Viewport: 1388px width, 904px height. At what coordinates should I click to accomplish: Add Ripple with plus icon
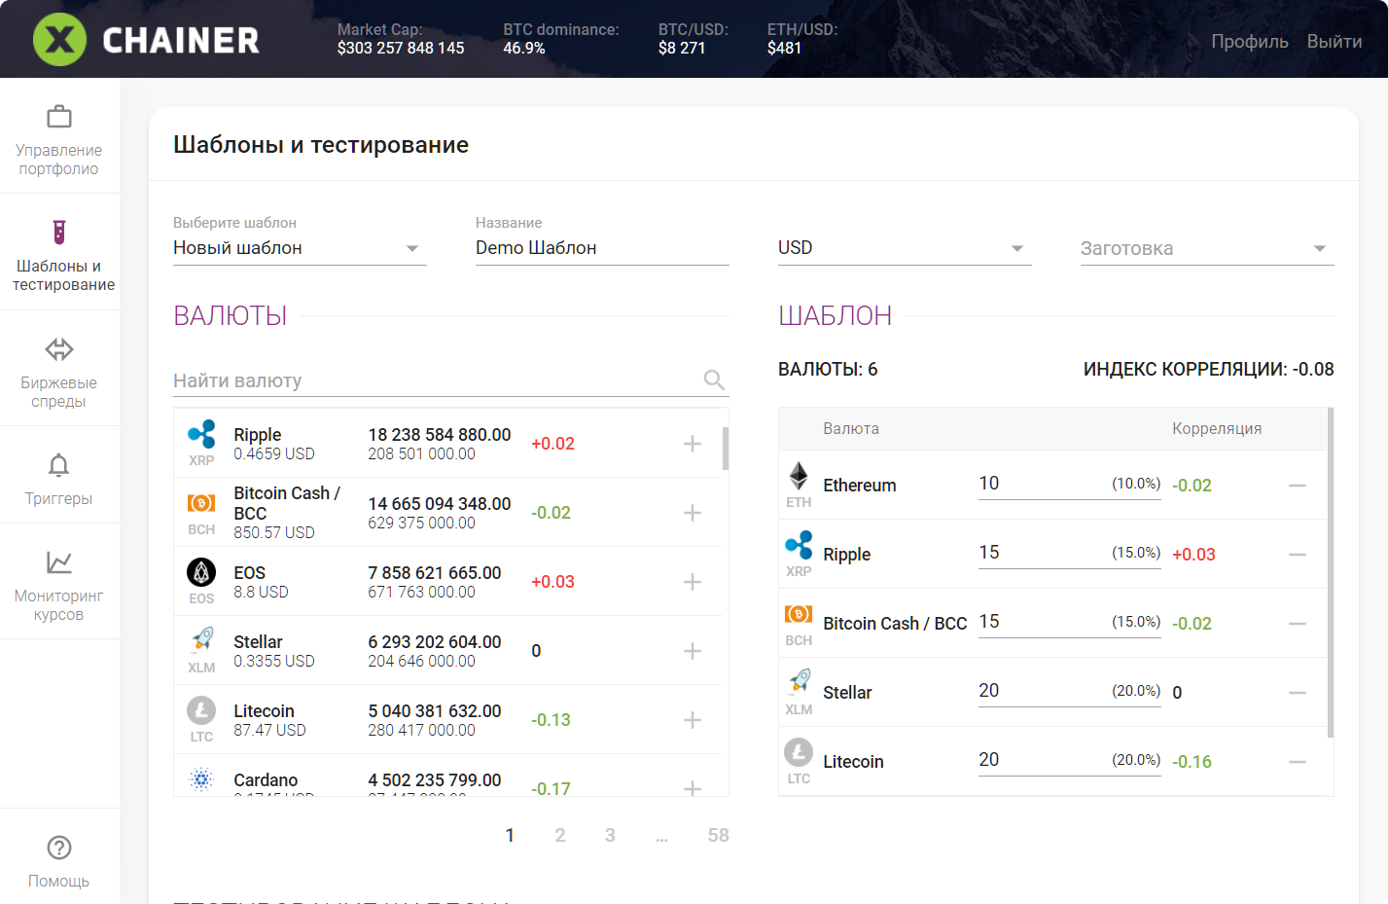(x=693, y=444)
